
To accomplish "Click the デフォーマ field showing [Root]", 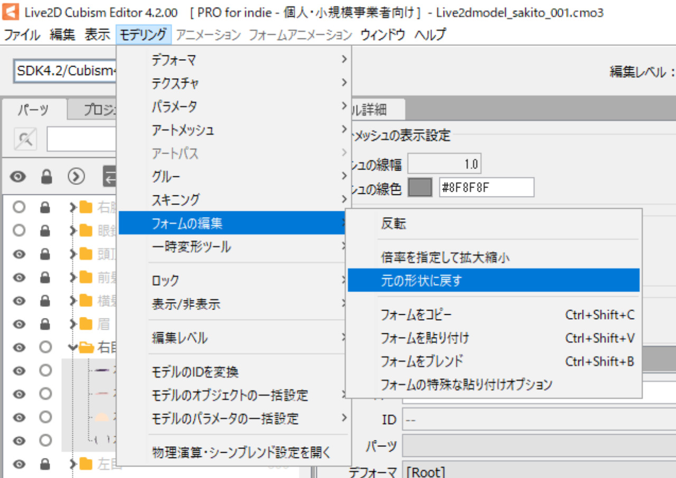I will 539,472.
